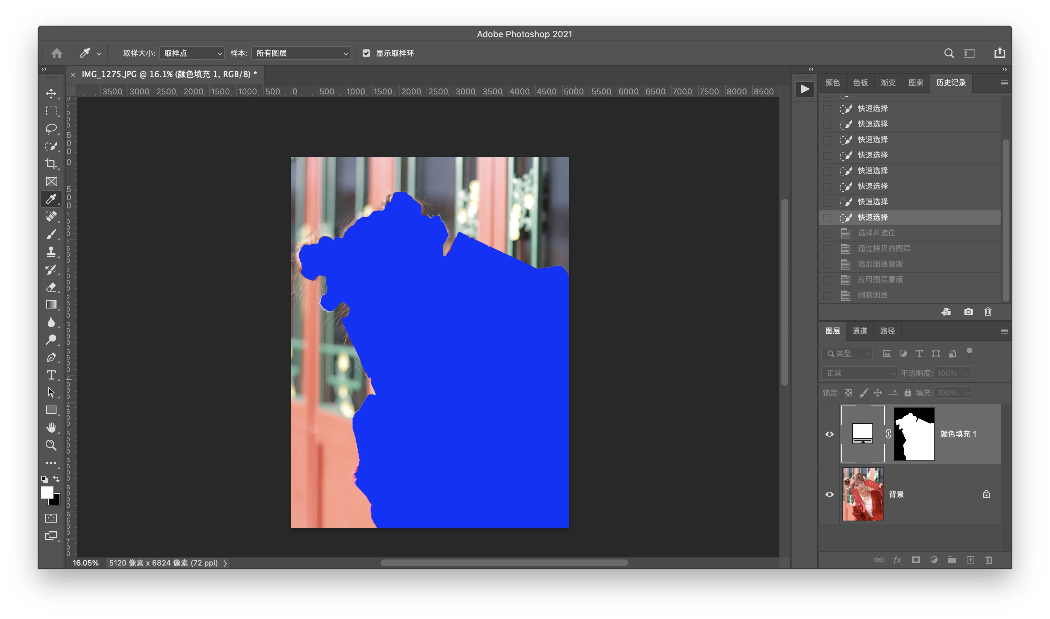Open the 取样大小 dropdown
This screenshot has width=1050, height=619.
click(191, 53)
